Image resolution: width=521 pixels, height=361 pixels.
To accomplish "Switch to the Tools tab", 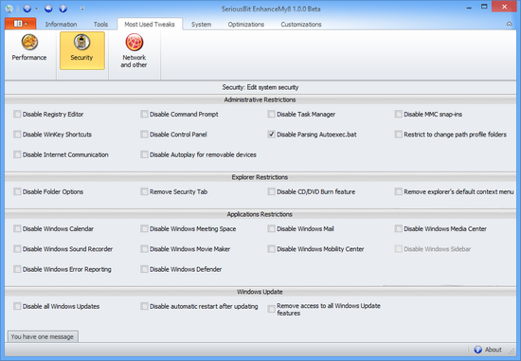I will (100, 25).
